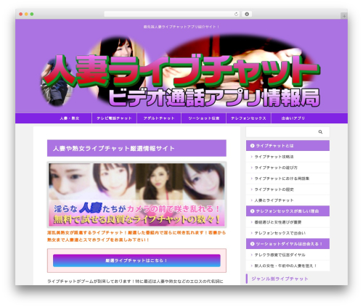Click the yellow minimize window button
This screenshot has width=363, height=307.
[x=26, y=14]
